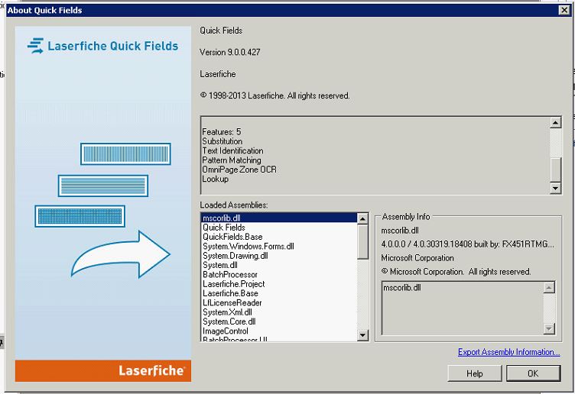Image resolution: width=575 pixels, height=394 pixels.
Task: Click the Features: 5 line
Action: coord(222,131)
